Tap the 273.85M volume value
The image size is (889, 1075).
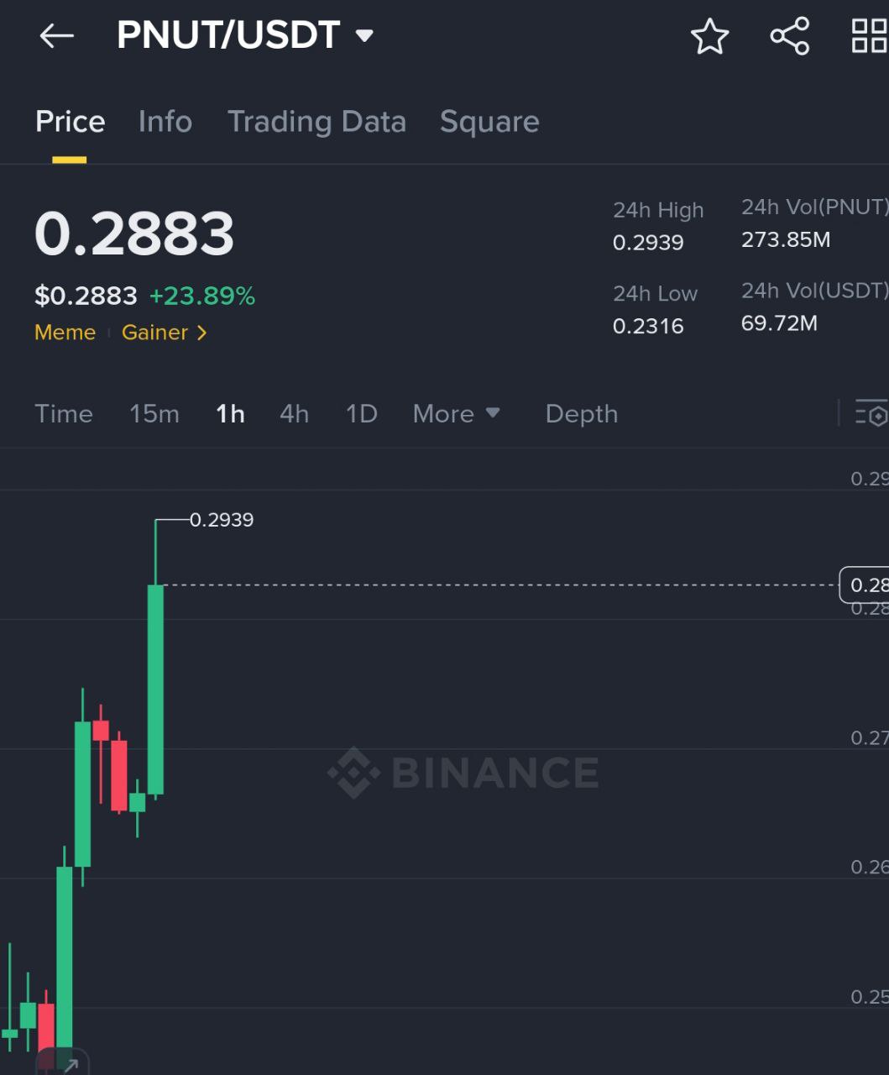click(786, 239)
